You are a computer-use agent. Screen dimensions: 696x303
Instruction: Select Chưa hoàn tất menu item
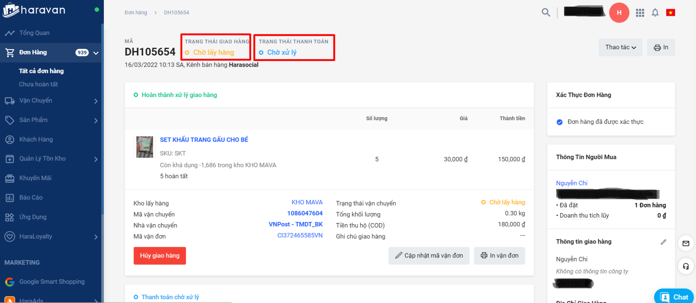pos(38,84)
